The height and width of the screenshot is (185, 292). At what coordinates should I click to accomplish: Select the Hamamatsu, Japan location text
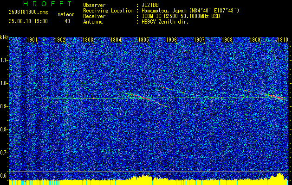[x=190, y=11]
